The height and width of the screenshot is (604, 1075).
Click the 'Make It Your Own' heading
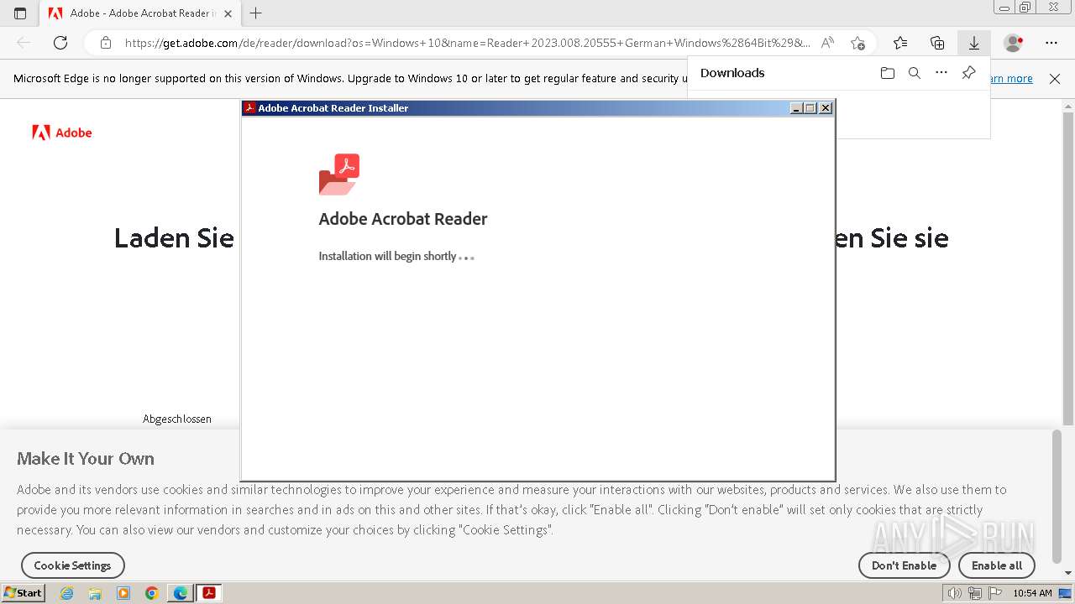(x=86, y=459)
